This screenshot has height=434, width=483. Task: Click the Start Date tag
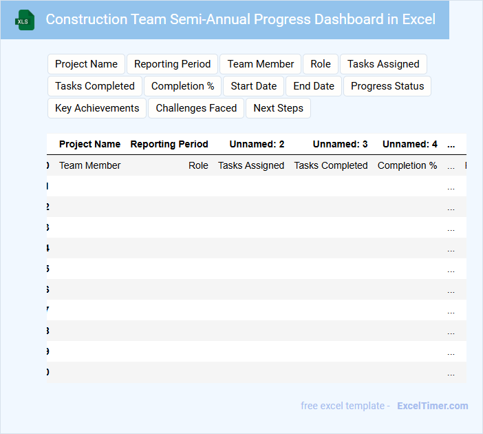254,86
